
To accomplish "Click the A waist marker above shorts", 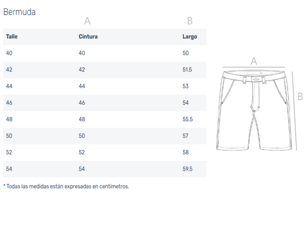I will [x=254, y=61].
